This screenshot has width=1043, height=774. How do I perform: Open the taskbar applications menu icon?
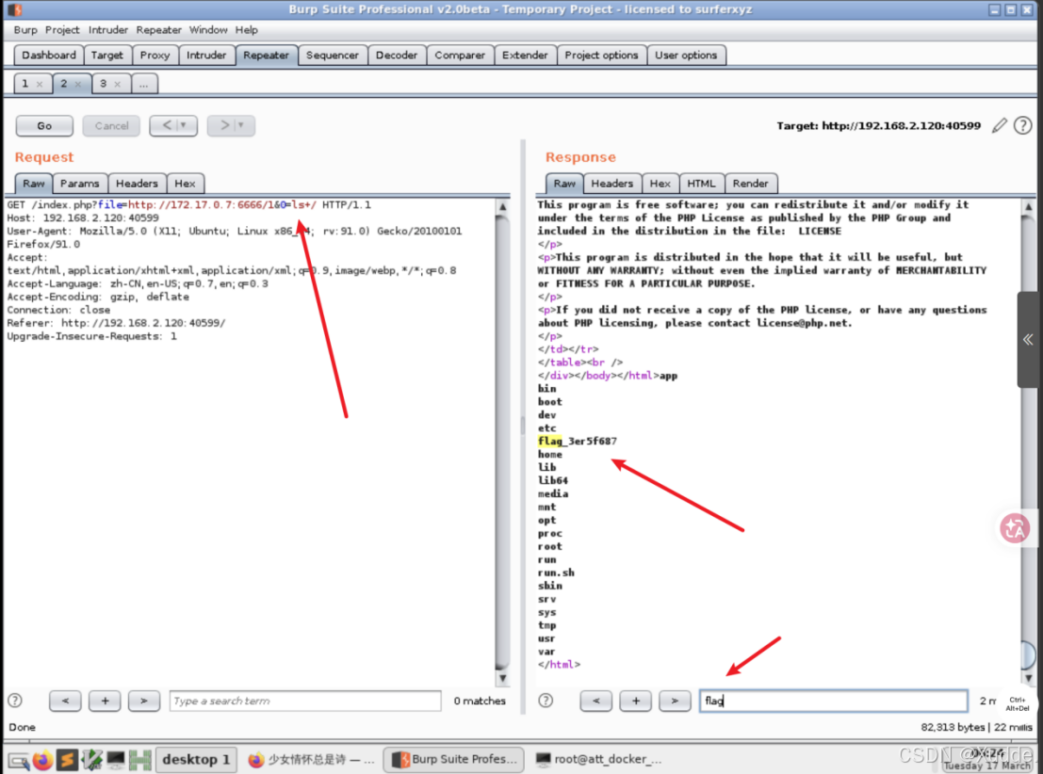(19, 760)
